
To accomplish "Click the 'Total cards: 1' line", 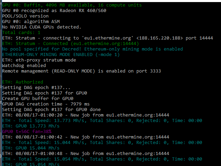I will click(21, 33).
